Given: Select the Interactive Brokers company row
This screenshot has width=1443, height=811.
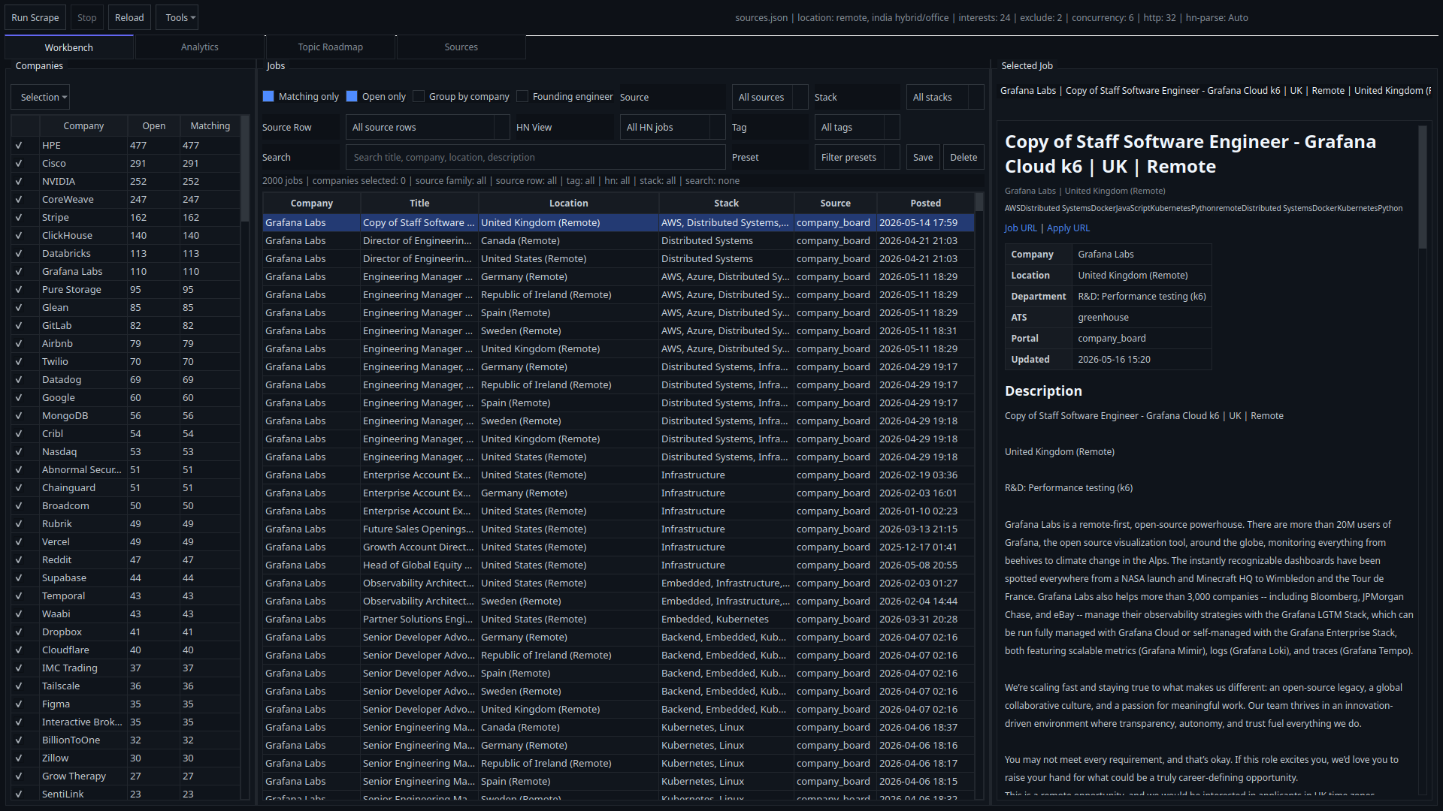Looking at the screenshot, I should (x=126, y=722).
